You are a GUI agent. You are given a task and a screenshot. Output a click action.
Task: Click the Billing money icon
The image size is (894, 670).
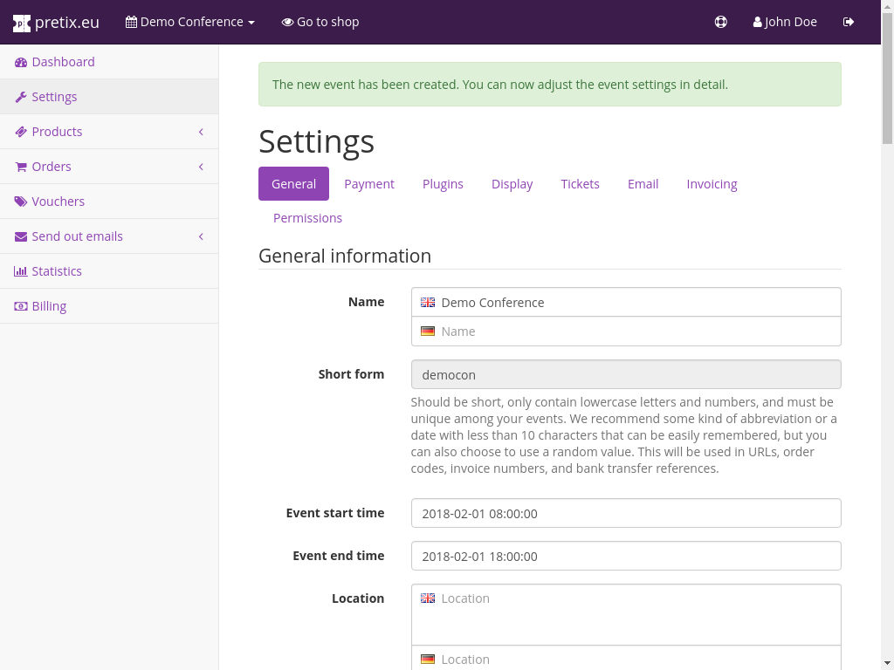point(21,306)
